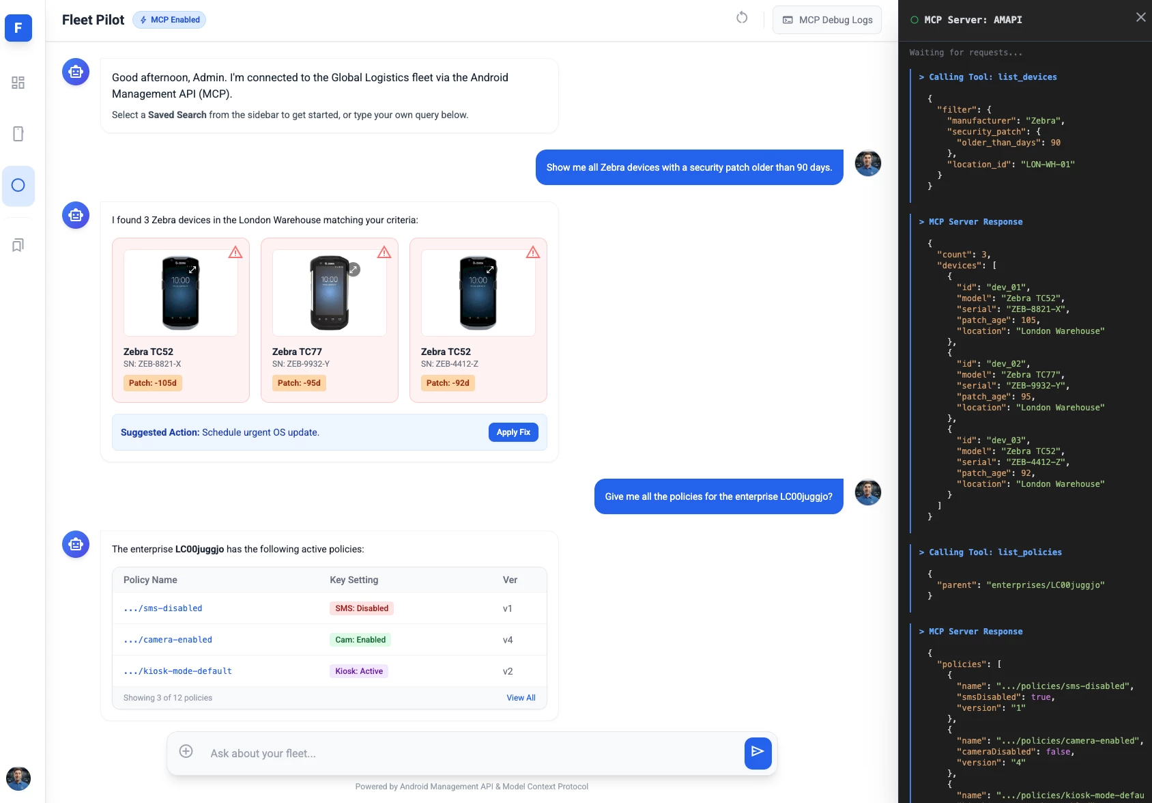Viewport: 1152px width, 803px height.
Task: Open the .../kiosk-mode-default policy link
Action: pyautogui.click(x=177, y=671)
